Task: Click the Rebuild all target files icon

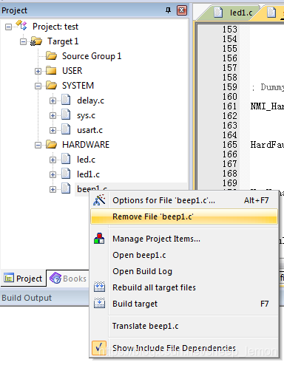Action: click(99, 287)
